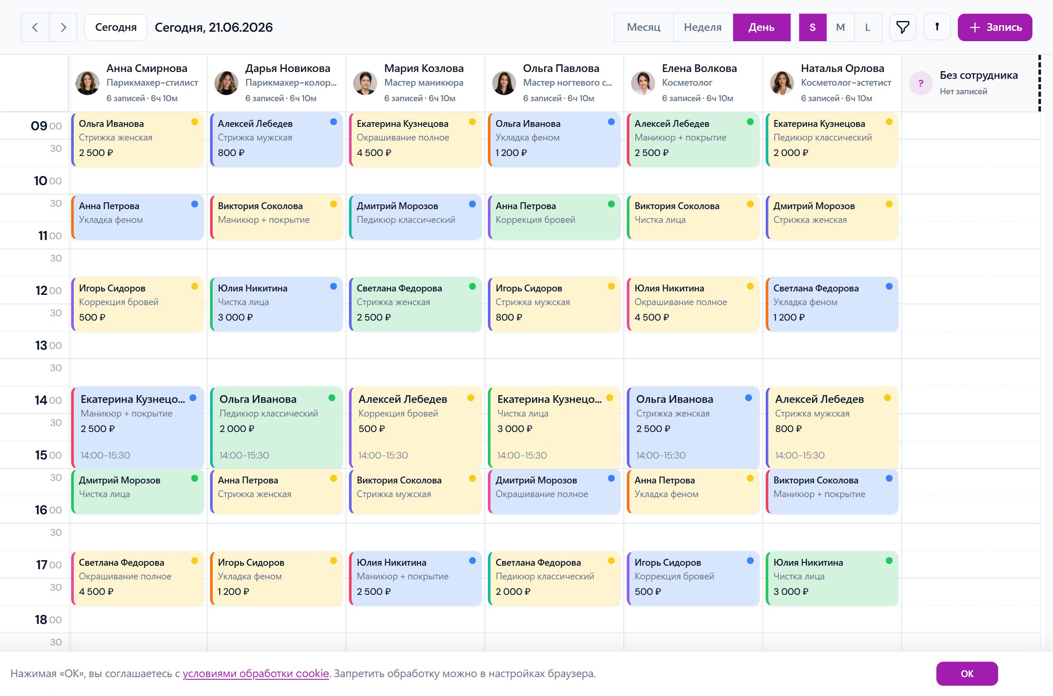Click Без сотрудника column header
The image size is (1053, 696).
click(x=970, y=83)
